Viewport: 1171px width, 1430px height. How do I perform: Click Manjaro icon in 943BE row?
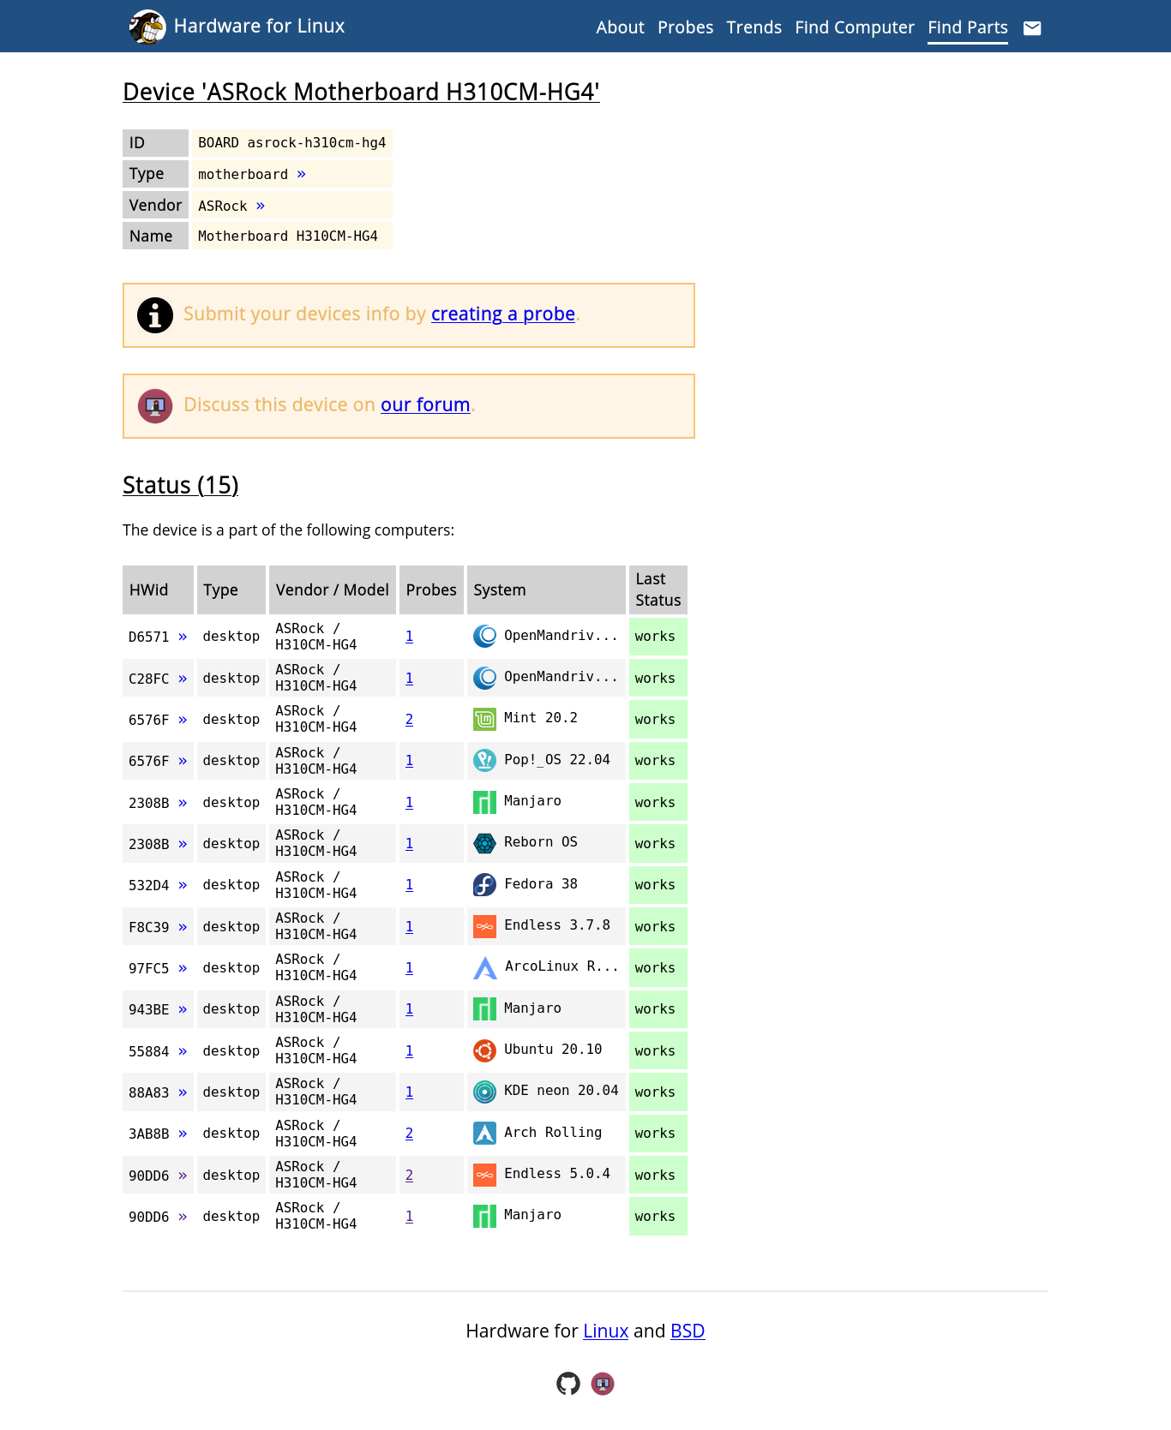[484, 1008]
